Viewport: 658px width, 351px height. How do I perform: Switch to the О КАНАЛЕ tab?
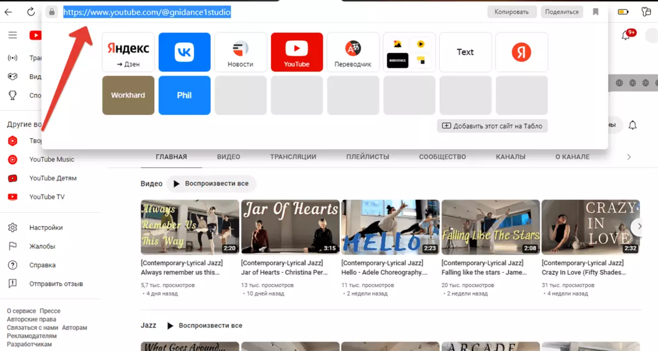(x=572, y=157)
